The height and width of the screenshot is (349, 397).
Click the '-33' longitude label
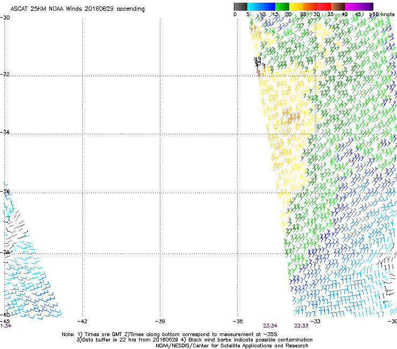315,322
